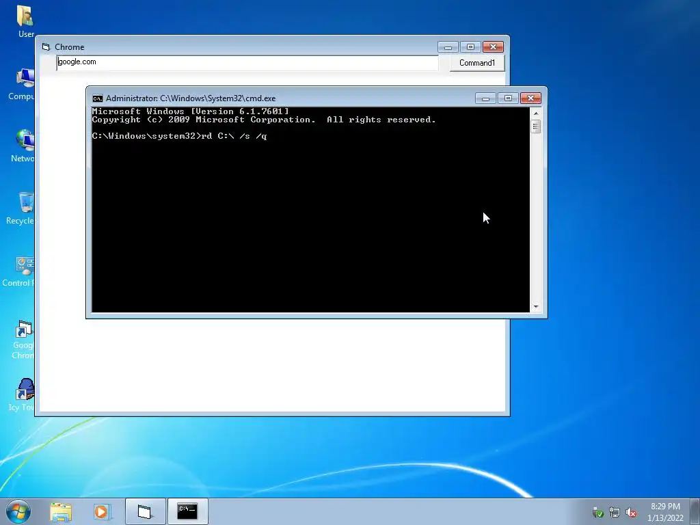This screenshot has height=525, width=700.
Task: Click the taskbar clock showing 8:29 PM
Action: pyautogui.click(x=665, y=512)
